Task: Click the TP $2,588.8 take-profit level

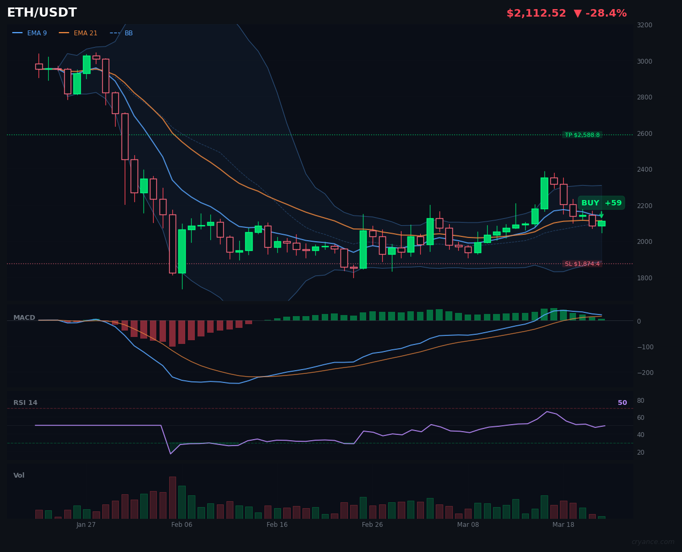Action: coord(582,135)
